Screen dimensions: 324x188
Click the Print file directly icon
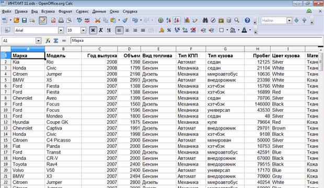pos(61,20)
